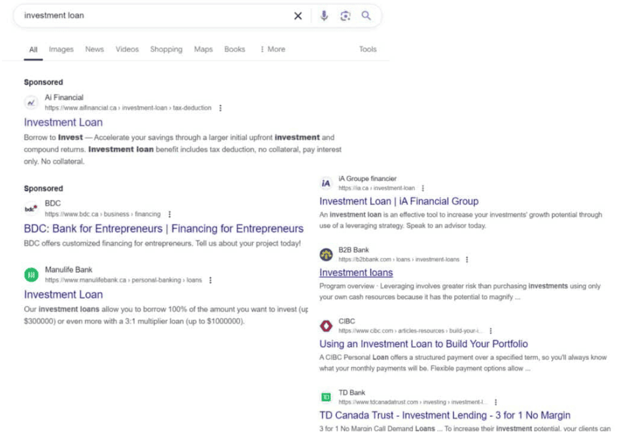
Task: Open options menu for B2B Bank result
Action: (x=467, y=259)
